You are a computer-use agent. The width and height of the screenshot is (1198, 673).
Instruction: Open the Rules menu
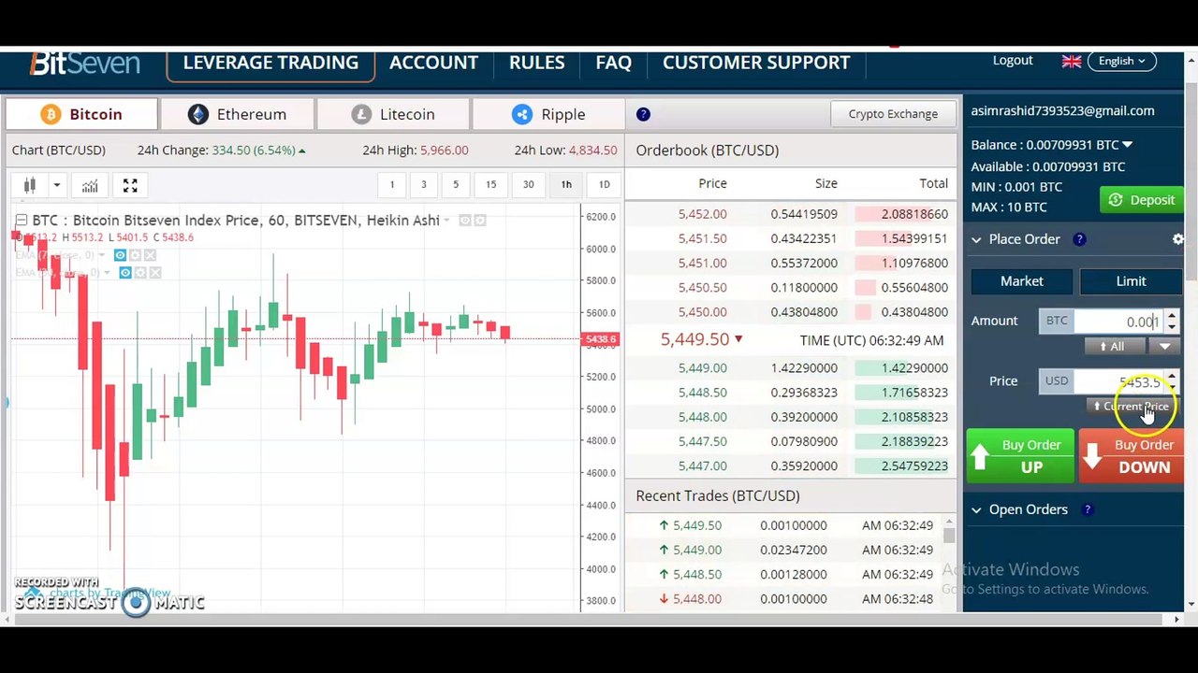point(536,63)
